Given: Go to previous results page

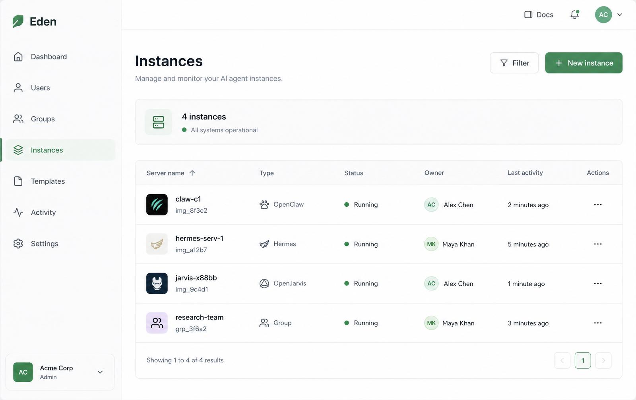Looking at the screenshot, I should 562,360.
